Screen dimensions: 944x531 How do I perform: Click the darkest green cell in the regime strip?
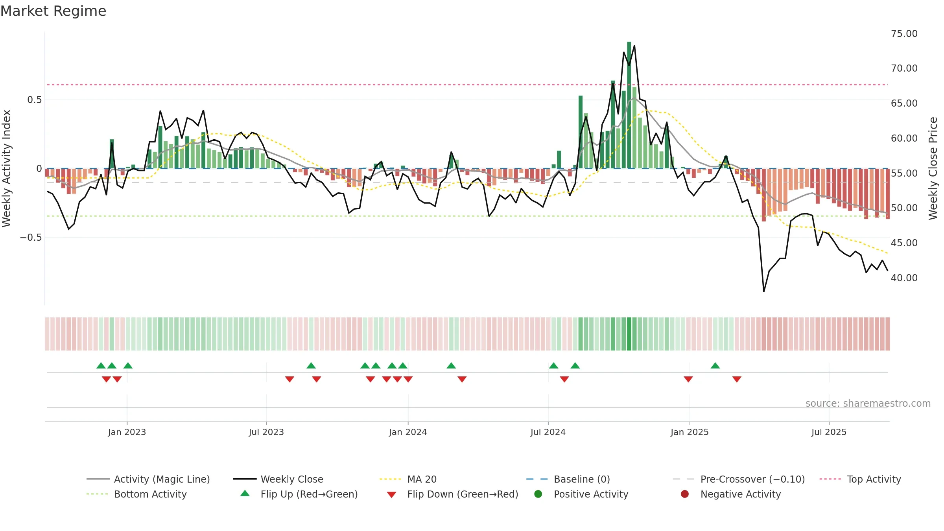coord(629,334)
